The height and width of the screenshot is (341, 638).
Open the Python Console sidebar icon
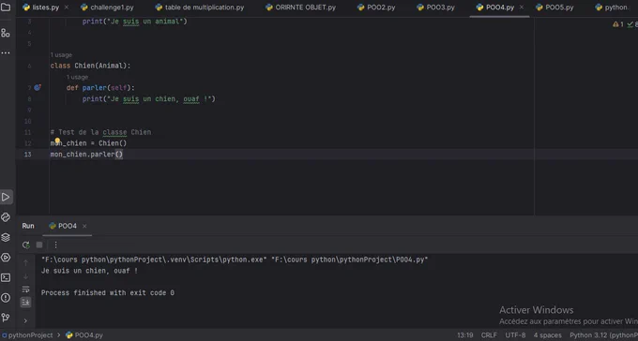pos(6,217)
